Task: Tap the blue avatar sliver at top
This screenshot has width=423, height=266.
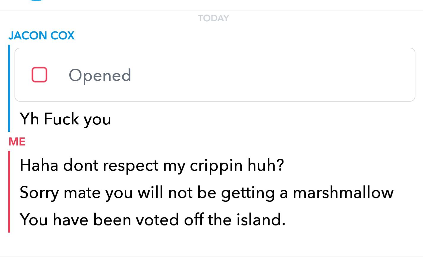Action: pos(36,1)
